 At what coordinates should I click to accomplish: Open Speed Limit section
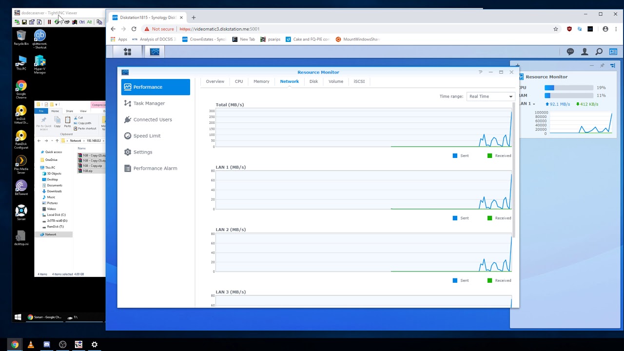tap(156, 136)
